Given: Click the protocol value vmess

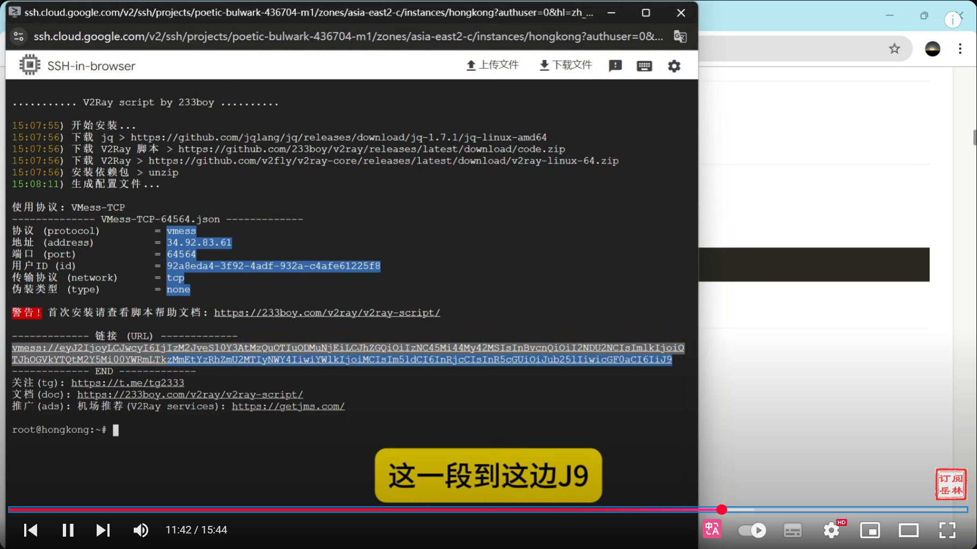Looking at the screenshot, I should (182, 231).
